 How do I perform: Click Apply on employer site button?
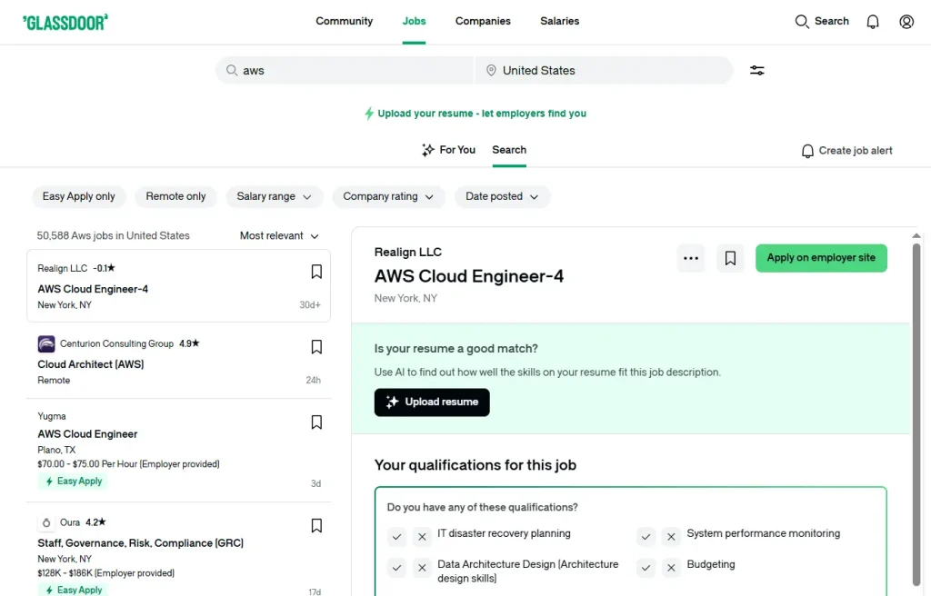[x=821, y=258]
